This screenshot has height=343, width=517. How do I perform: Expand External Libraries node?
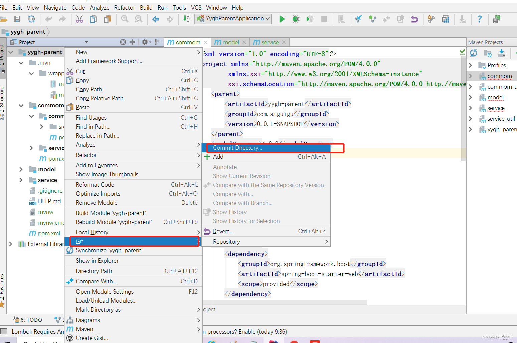point(11,244)
